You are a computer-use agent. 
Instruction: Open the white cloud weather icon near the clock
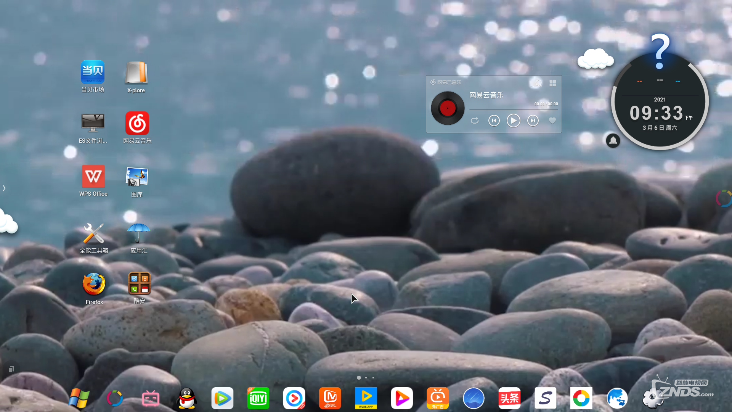coord(596,58)
